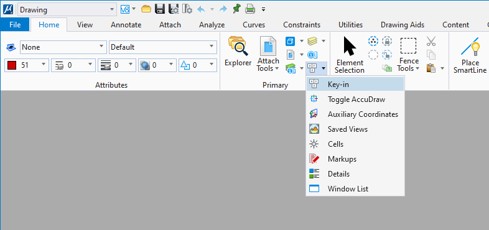
Task: Click the Print icon in quick access
Action: click(x=250, y=9)
